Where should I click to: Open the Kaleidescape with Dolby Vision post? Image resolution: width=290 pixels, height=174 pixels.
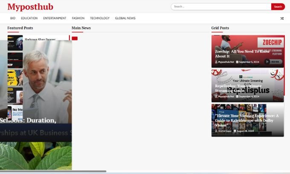247,120
